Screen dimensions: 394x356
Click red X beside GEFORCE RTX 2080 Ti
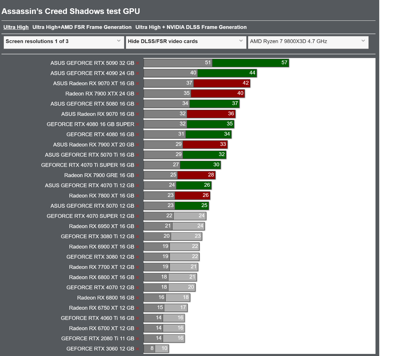138,339
